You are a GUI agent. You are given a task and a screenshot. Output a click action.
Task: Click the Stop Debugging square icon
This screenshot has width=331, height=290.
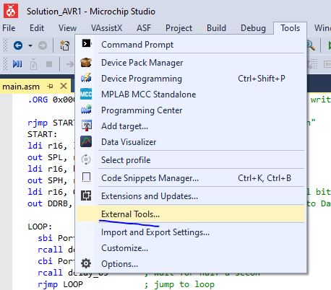point(49,64)
